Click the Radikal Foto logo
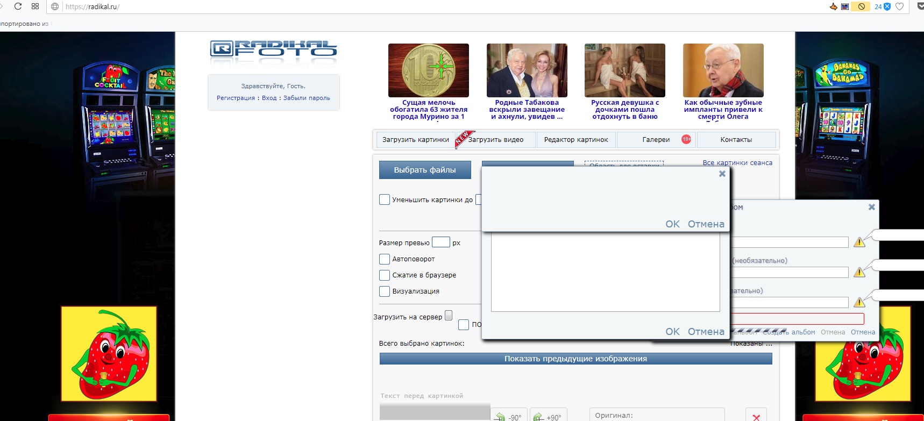The width and height of the screenshot is (924, 421). [x=273, y=49]
